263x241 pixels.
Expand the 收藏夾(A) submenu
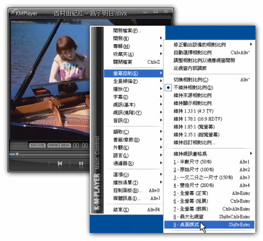134,54
